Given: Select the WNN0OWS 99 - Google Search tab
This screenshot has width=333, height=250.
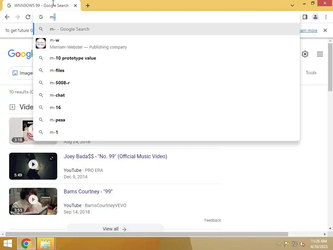Looking at the screenshot, I should [41, 6].
